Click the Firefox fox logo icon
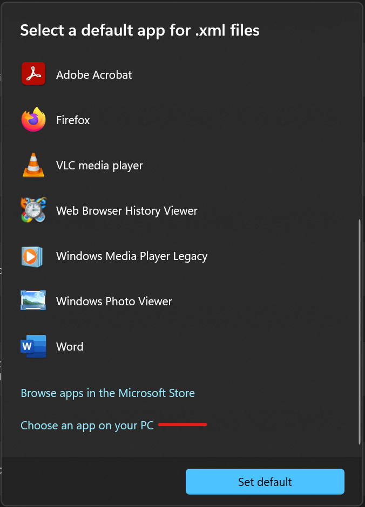Image resolution: width=365 pixels, height=507 pixels. point(33,120)
